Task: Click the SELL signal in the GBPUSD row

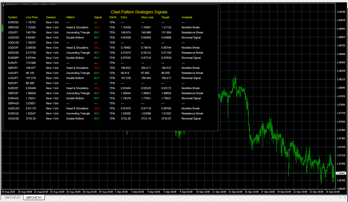Action: 97,27
